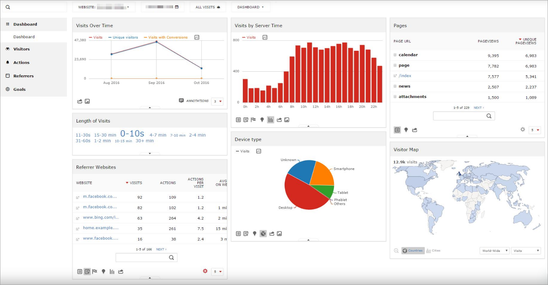Export the Pages widget data
The height and width of the screenshot is (285, 548).
click(415, 130)
